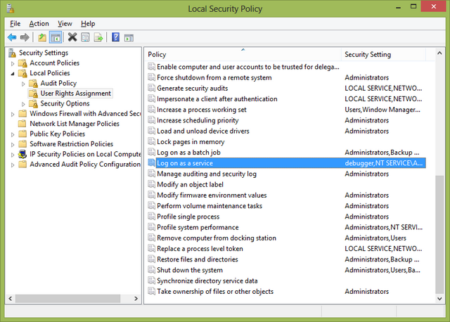The image size is (450, 322).
Task: Select "Impersonate a client after authentication" policy
Action: (217, 99)
